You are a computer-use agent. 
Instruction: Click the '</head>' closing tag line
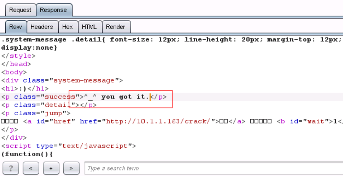click(16, 64)
